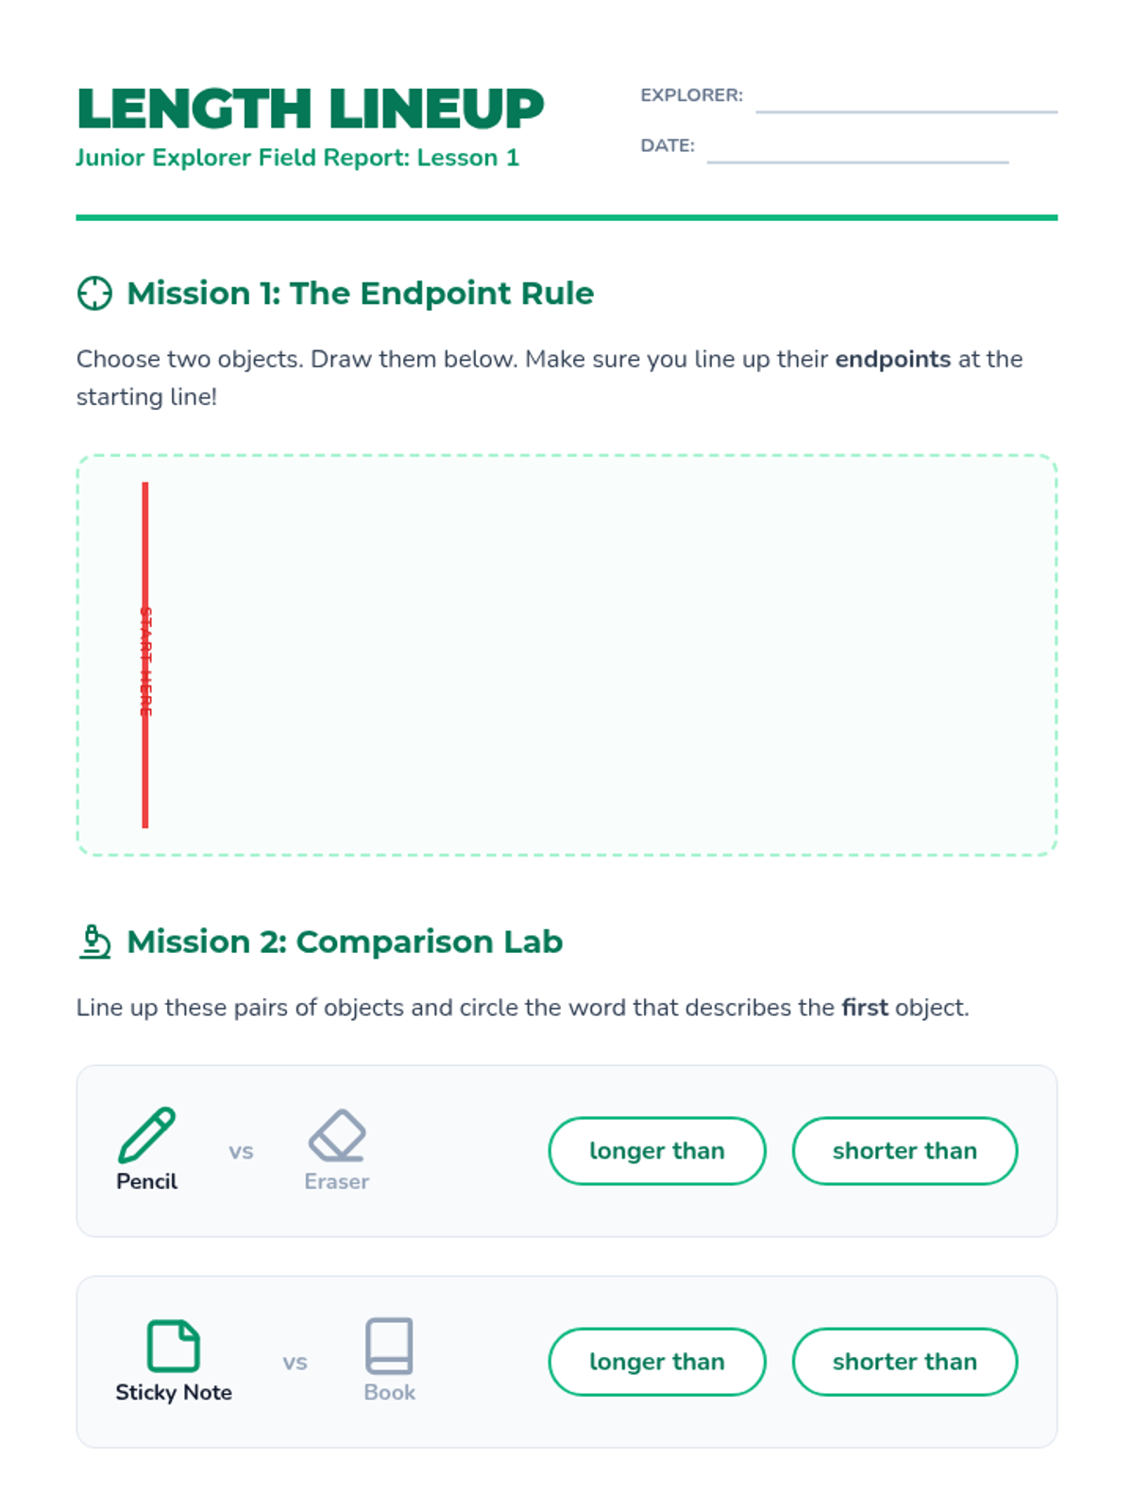1133x1511 pixels.
Task: Click the Pencil label text
Action: 146,1181
